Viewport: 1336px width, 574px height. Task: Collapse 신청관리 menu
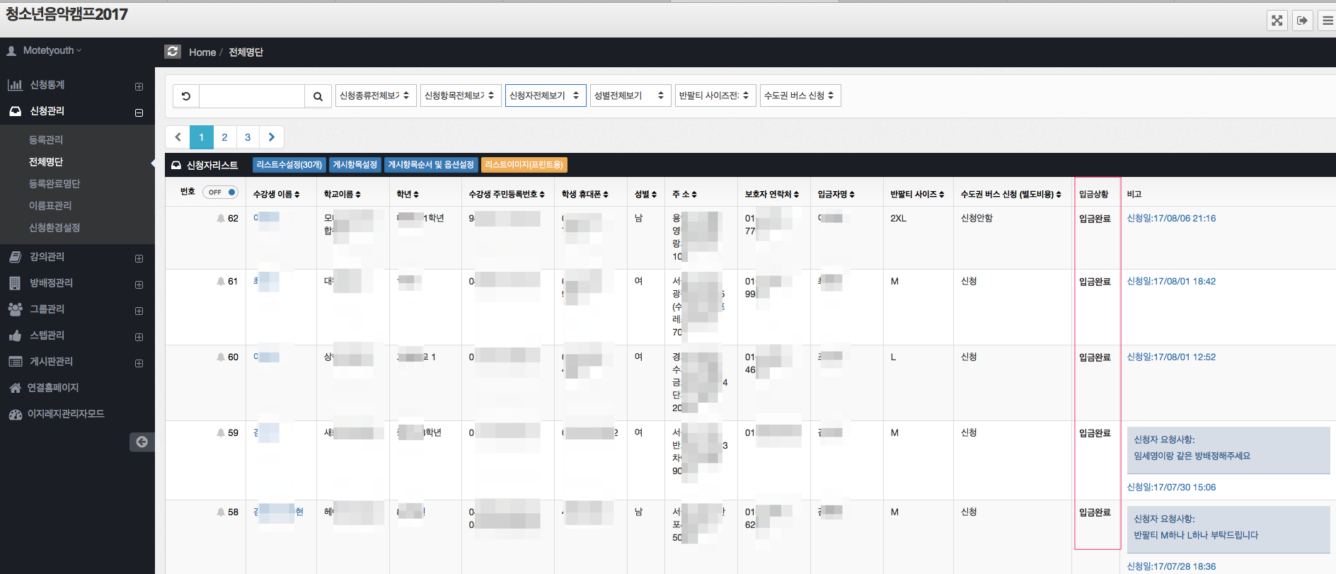point(139,113)
